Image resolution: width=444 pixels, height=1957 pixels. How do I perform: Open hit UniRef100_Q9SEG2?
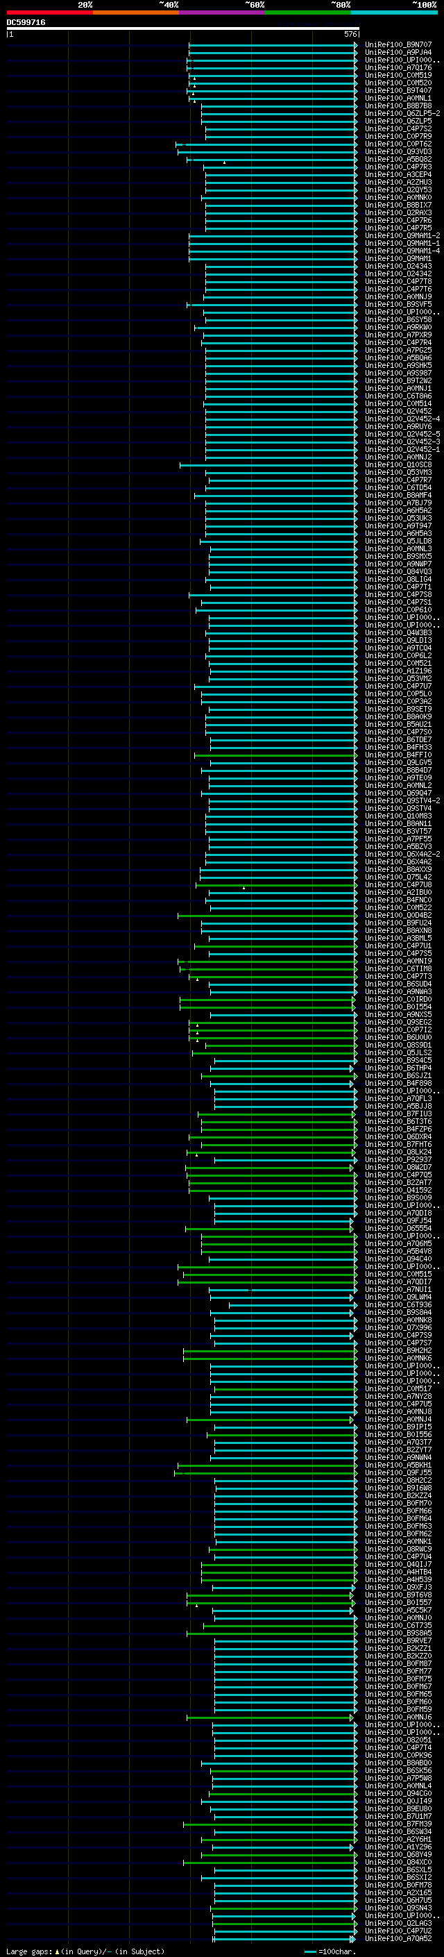click(398, 1022)
